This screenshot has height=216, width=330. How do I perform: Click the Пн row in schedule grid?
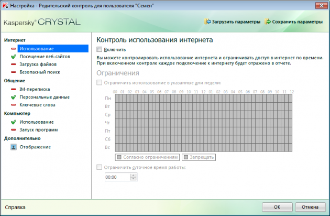(204, 98)
